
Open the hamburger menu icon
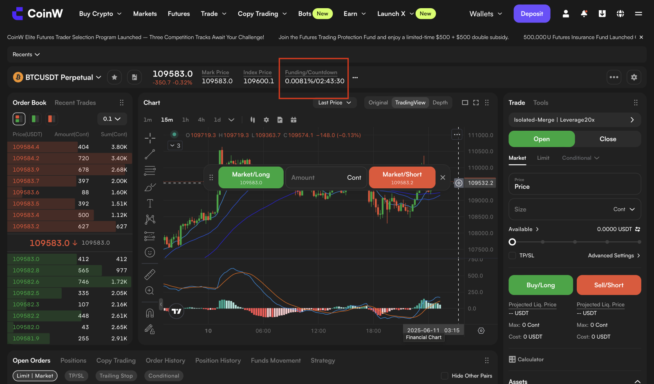click(x=638, y=14)
